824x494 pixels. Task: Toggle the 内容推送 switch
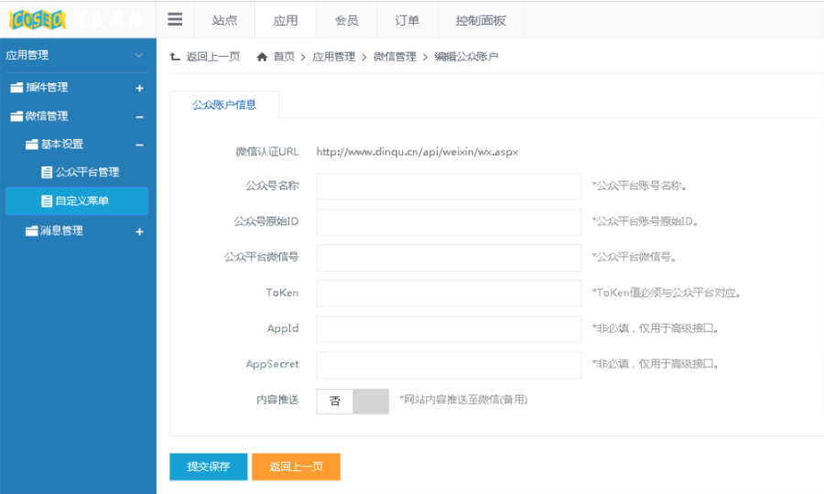pos(352,401)
